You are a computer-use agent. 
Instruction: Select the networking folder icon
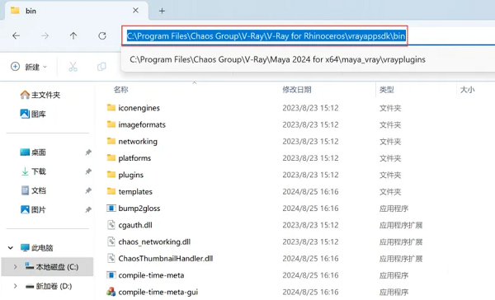coord(111,141)
